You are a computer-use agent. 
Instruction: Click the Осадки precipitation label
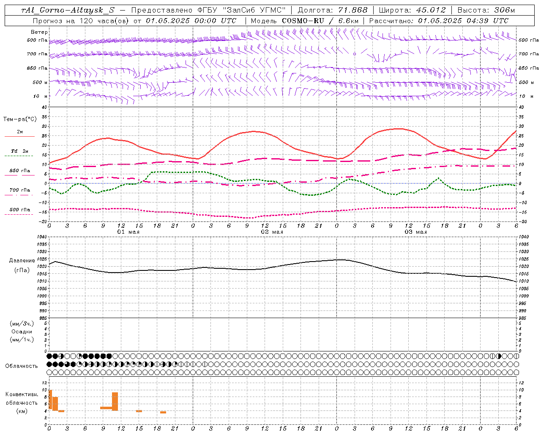click(x=22, y=332)
